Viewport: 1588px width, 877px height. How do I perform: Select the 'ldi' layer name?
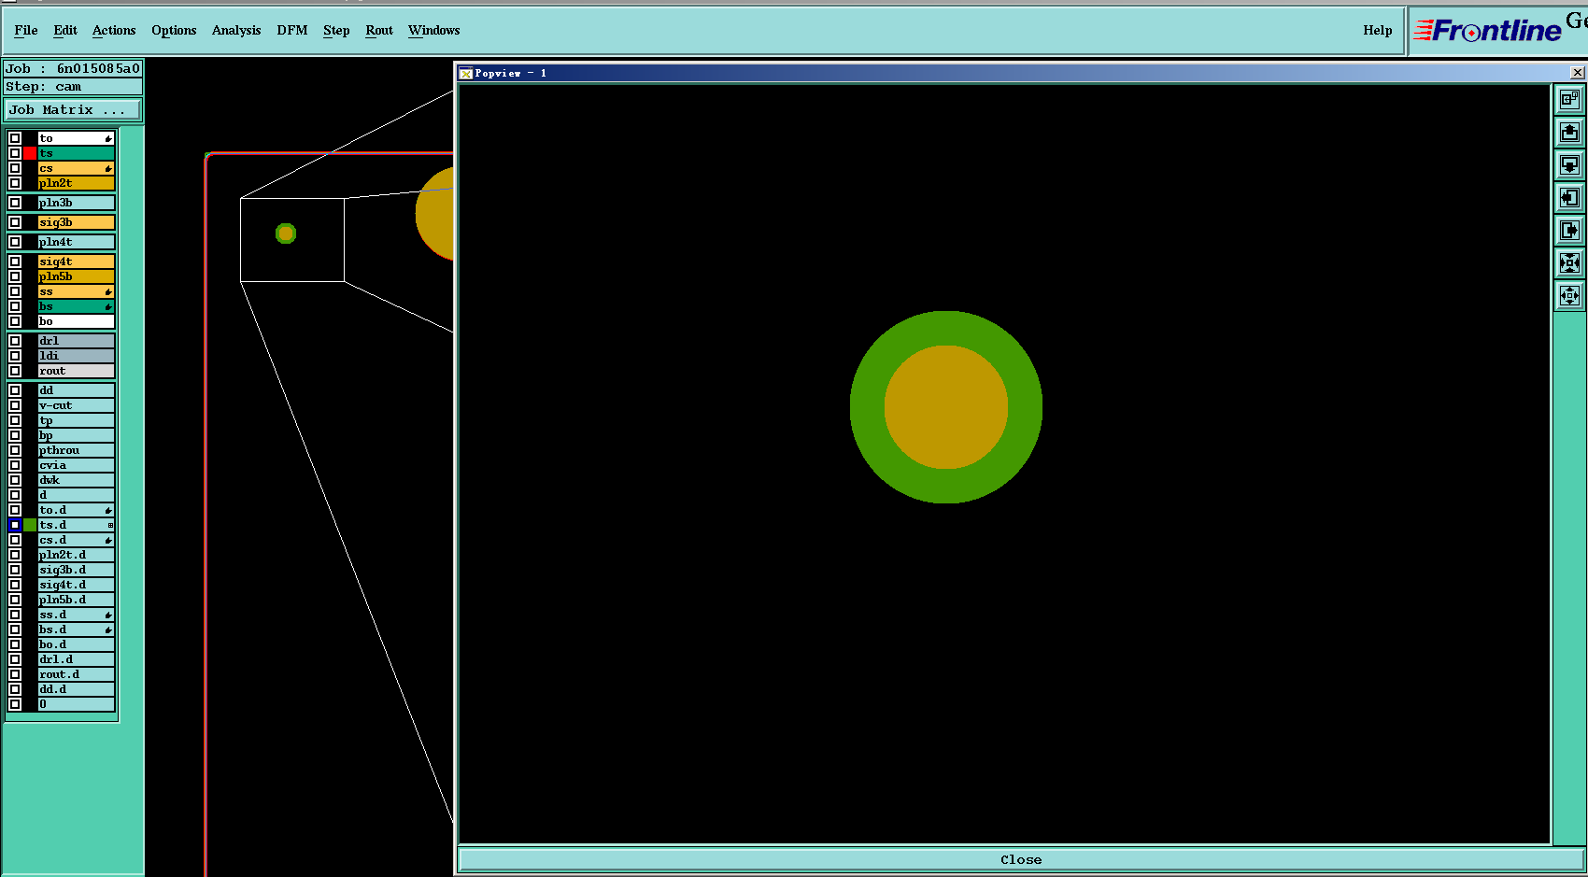click(76, 356)
